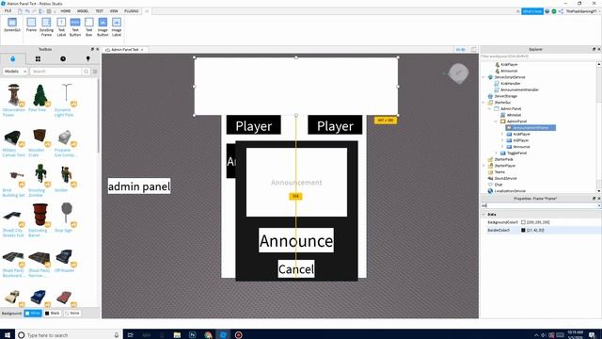The image size is (602, 339).
Task: Open the Windows Start menu
Action: [8, 335]
